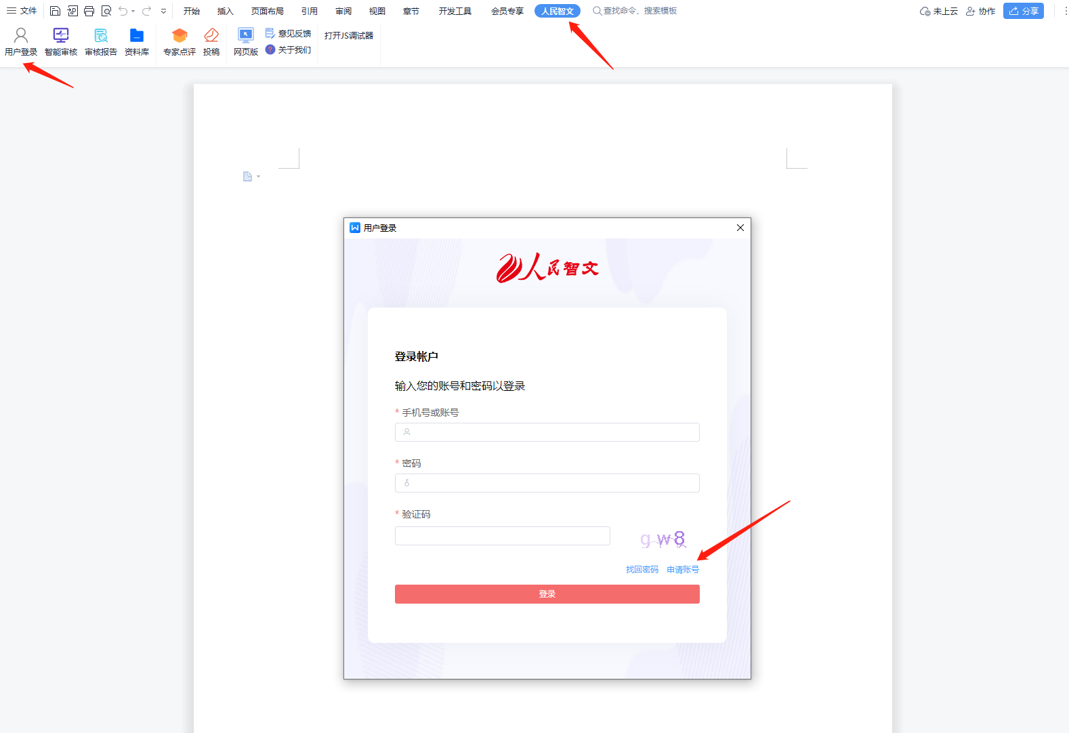Viewport: 1069px width, 733px height.
Task: Click the Print icon
Action: [89, 11]
